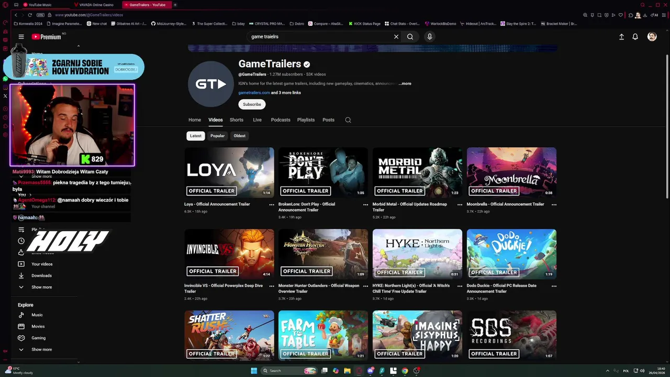Switch to the channel Playlists tab
Viewport: 670px width, 377px height.
(306, 120)
